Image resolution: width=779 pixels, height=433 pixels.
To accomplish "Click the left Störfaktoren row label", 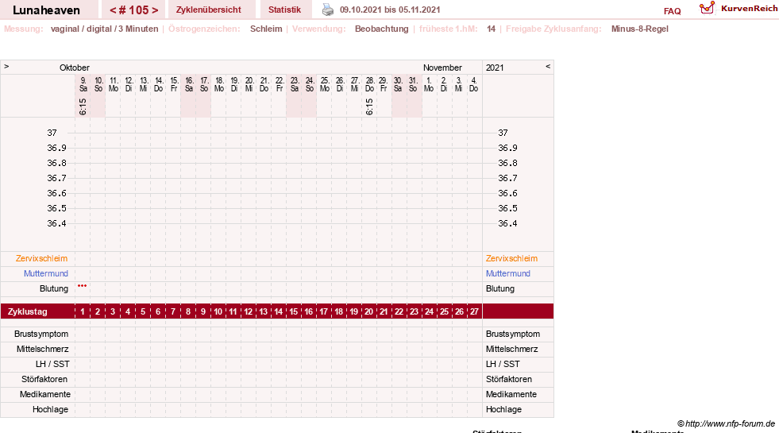I will 44,379.
